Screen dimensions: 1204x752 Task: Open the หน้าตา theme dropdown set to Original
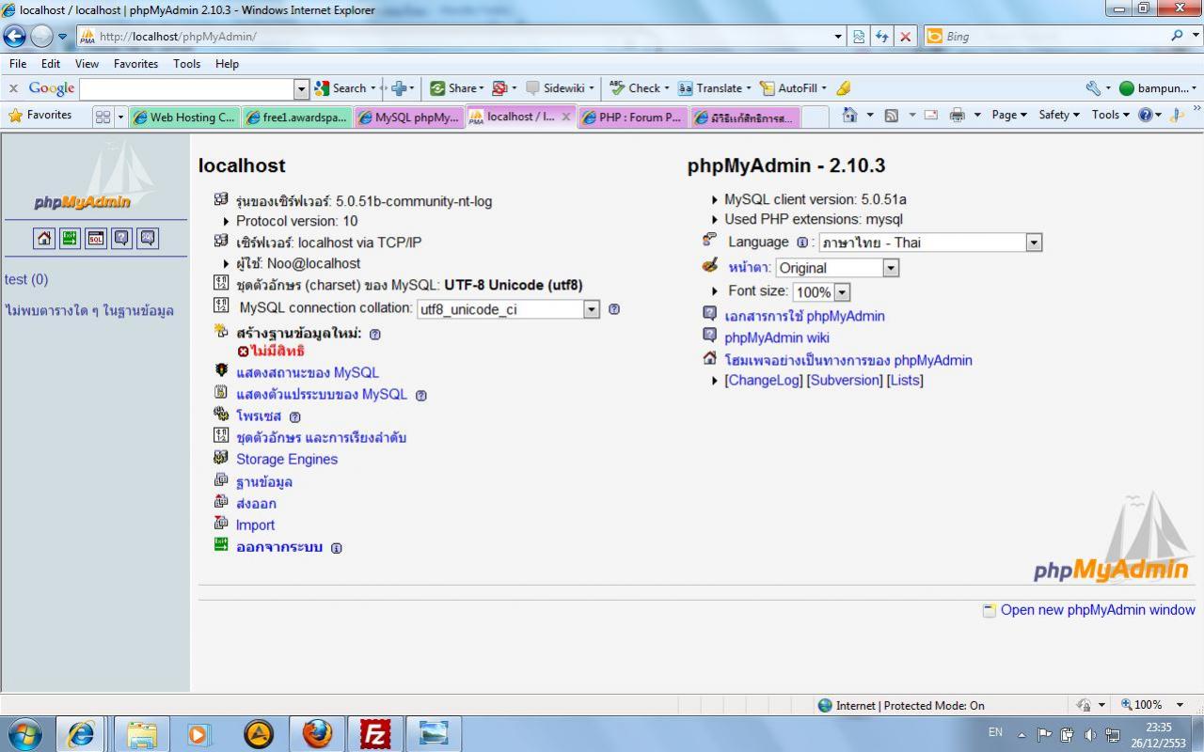click(837, 268)
